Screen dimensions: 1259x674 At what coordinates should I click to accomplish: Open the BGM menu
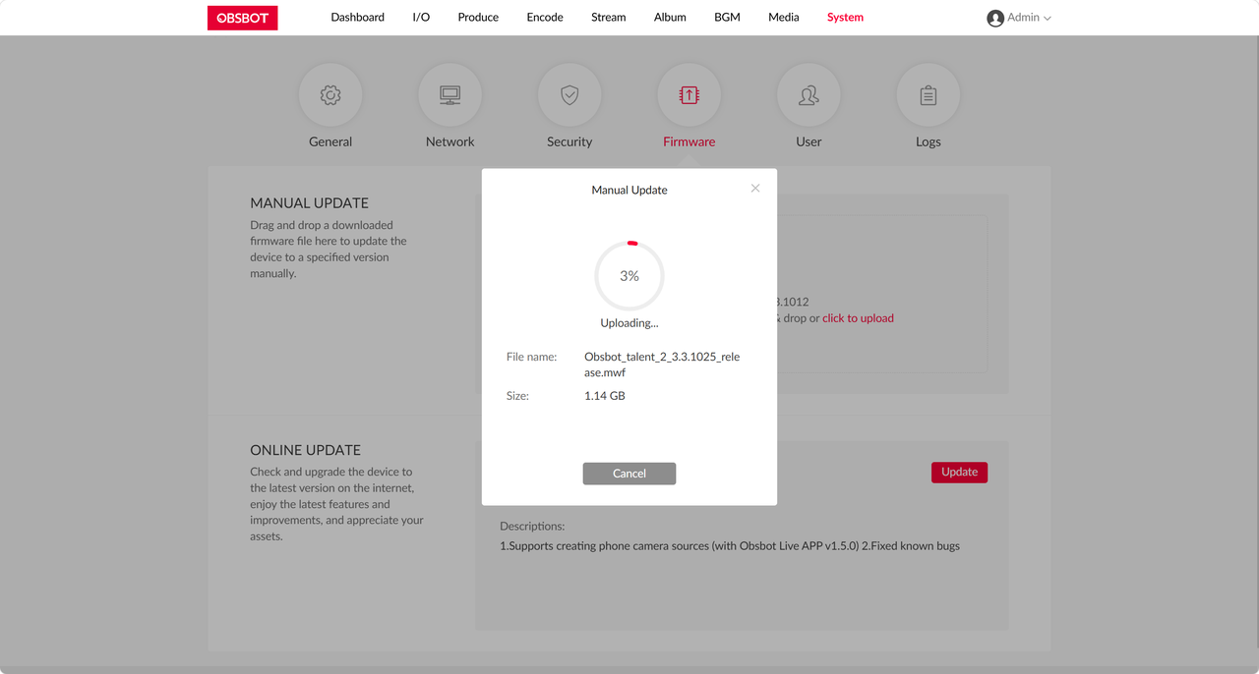(727, 17)
